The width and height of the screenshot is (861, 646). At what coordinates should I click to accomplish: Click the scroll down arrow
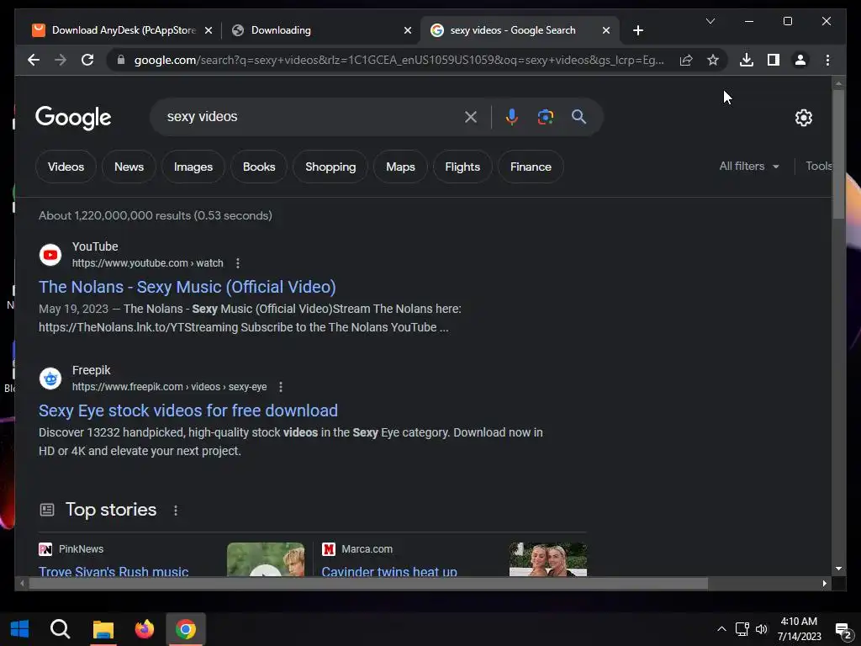click(838, 569)
